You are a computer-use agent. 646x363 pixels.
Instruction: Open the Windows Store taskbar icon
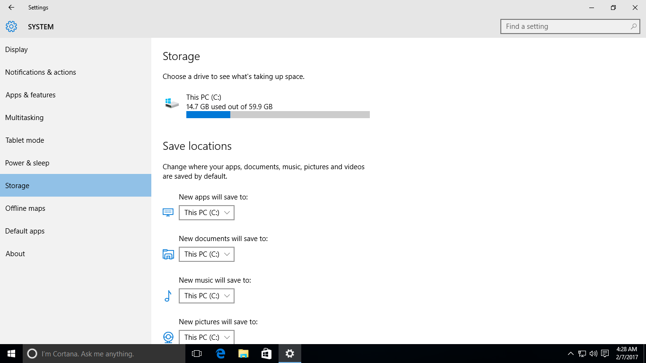click(266, 354)
